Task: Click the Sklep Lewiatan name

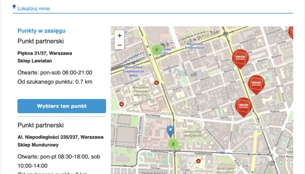Action: (x=35, y=61)
